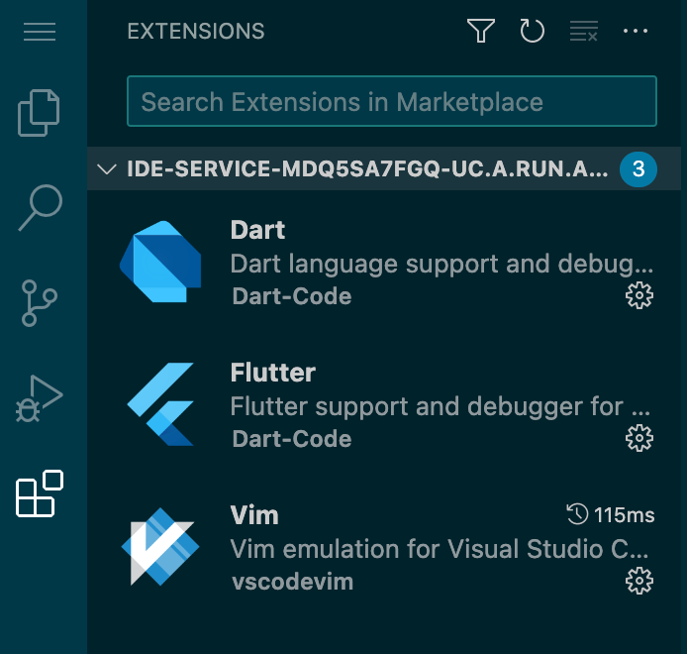Click 'Dart language support and debug...' description
687x654 pixels.
click(x=442, y=264)
